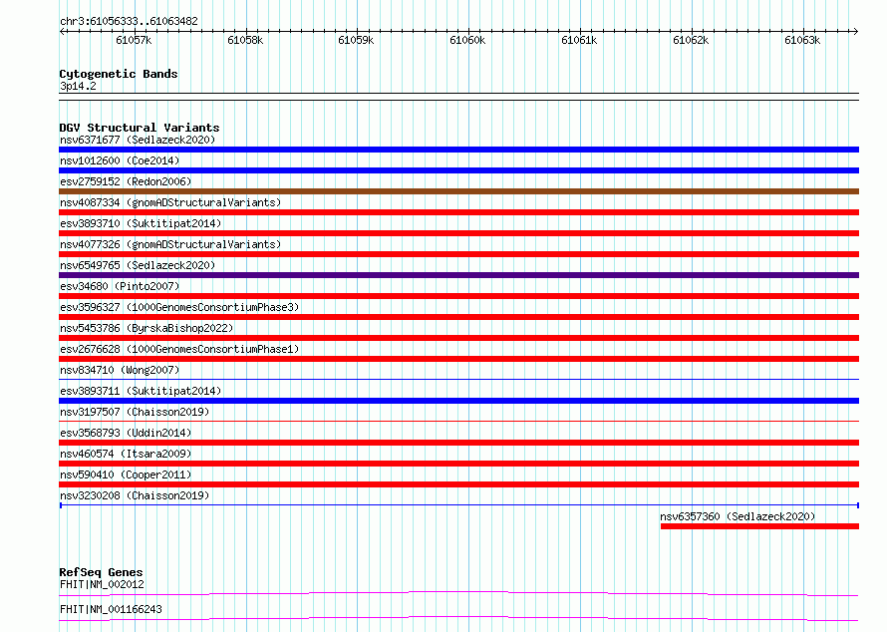887x632 pixels.
Task: Select the esv3893711 (Suktitipat2014) label
Action: pyautogui.click(x=141, y=391)
